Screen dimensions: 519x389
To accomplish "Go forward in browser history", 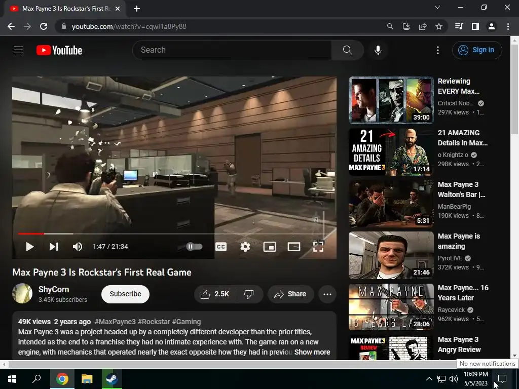I will click(x=27, y=26).
